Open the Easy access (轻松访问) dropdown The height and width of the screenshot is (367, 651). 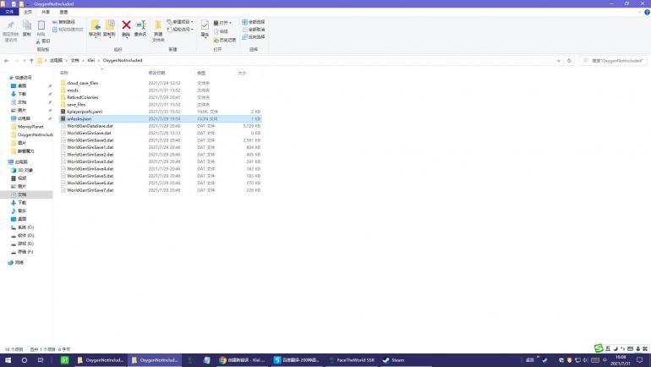(180, 29)
